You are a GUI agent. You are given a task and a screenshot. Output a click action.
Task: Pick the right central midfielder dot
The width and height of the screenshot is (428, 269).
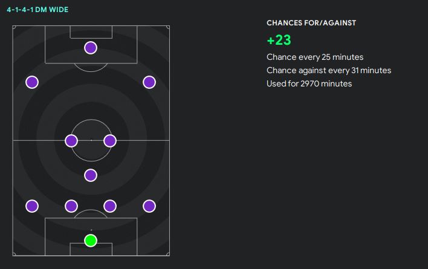coord(109,141)
